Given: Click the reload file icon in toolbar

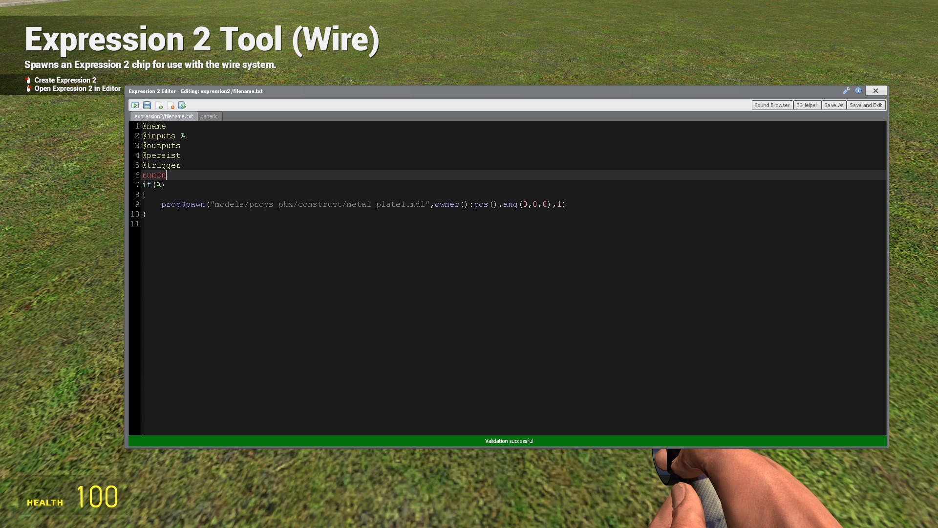Looking at the screenshot, I should 183,105.
